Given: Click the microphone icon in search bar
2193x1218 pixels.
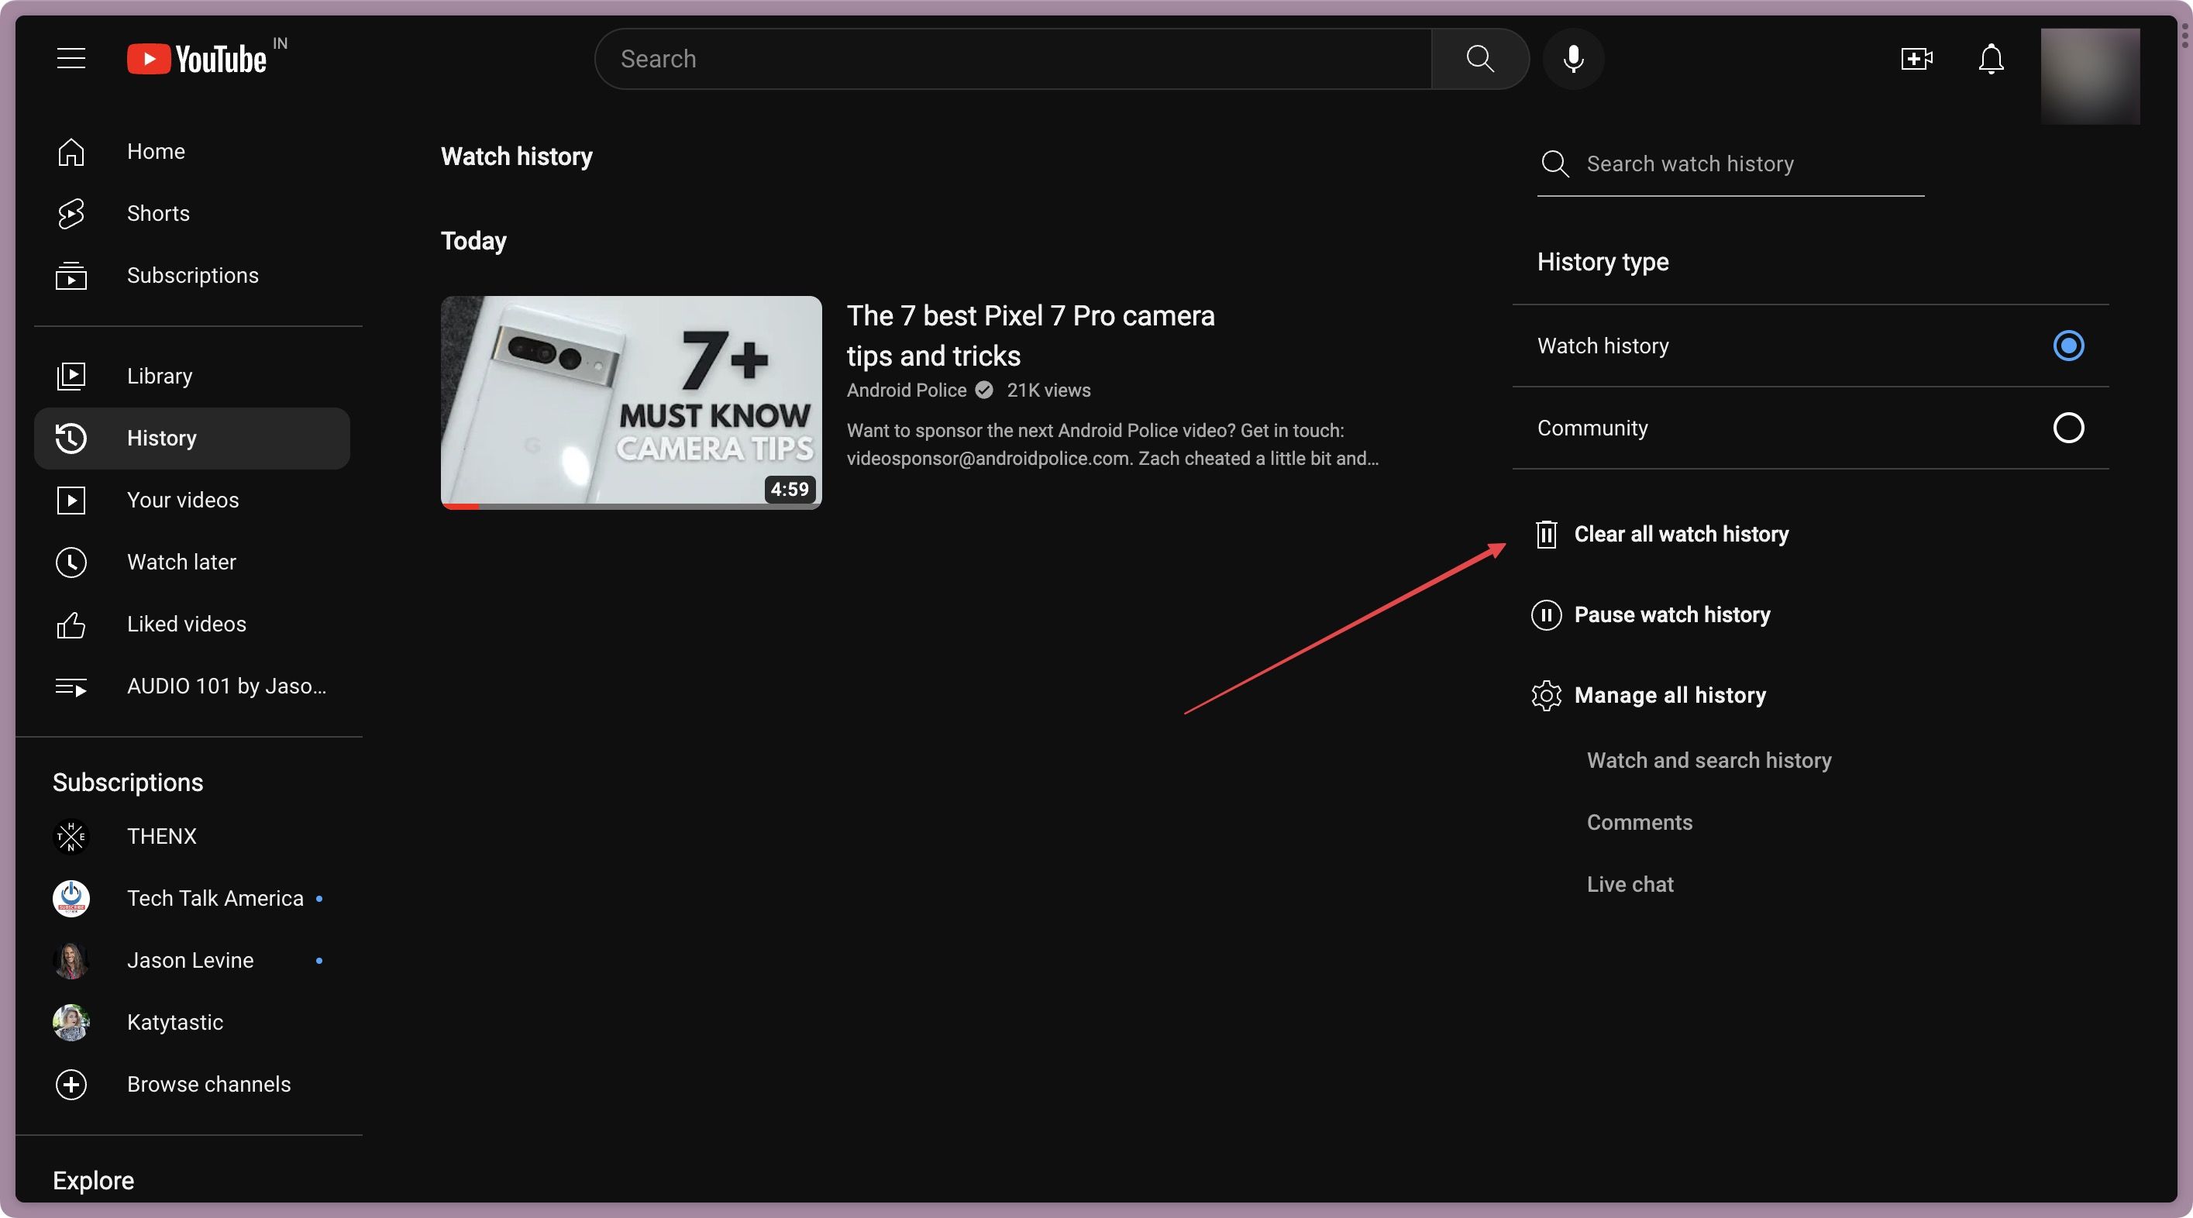Looking at the screenshot, I should (1574, 57).
